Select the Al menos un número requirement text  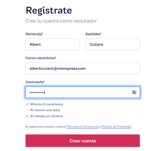[47, 116]
